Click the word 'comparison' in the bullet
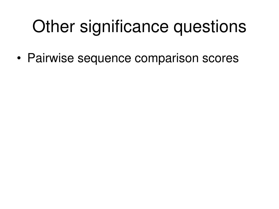Viewport: 279px width, 209px height. coord(166,59)
